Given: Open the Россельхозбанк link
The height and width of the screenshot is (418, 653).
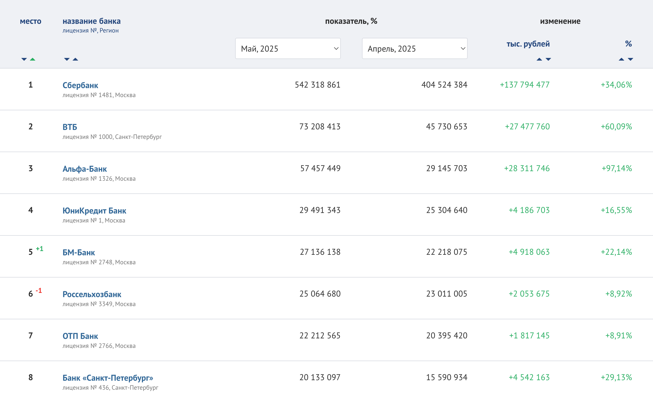Looking at the screenshot, I should coord(92,294).
